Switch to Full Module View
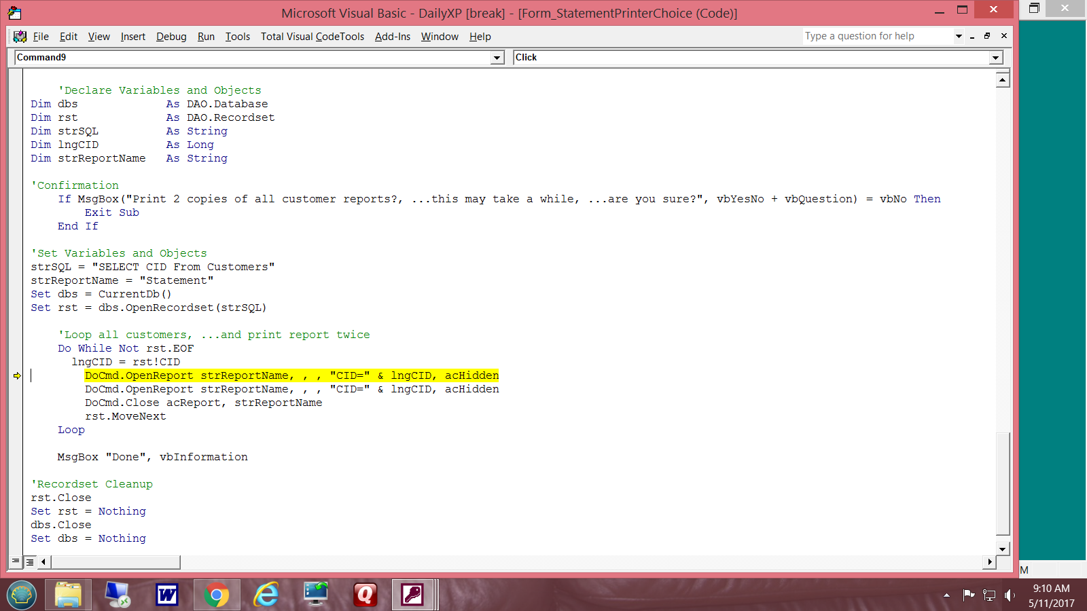The width and height of the screenshot is (1087, 611). click(x=30, y=561)
